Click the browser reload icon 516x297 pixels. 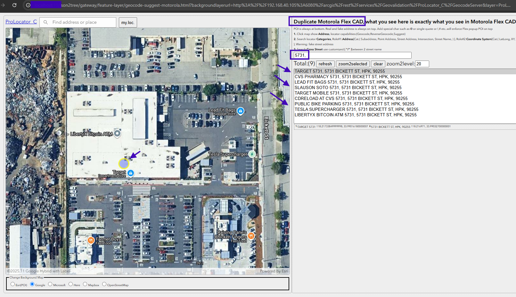[14, 5]
